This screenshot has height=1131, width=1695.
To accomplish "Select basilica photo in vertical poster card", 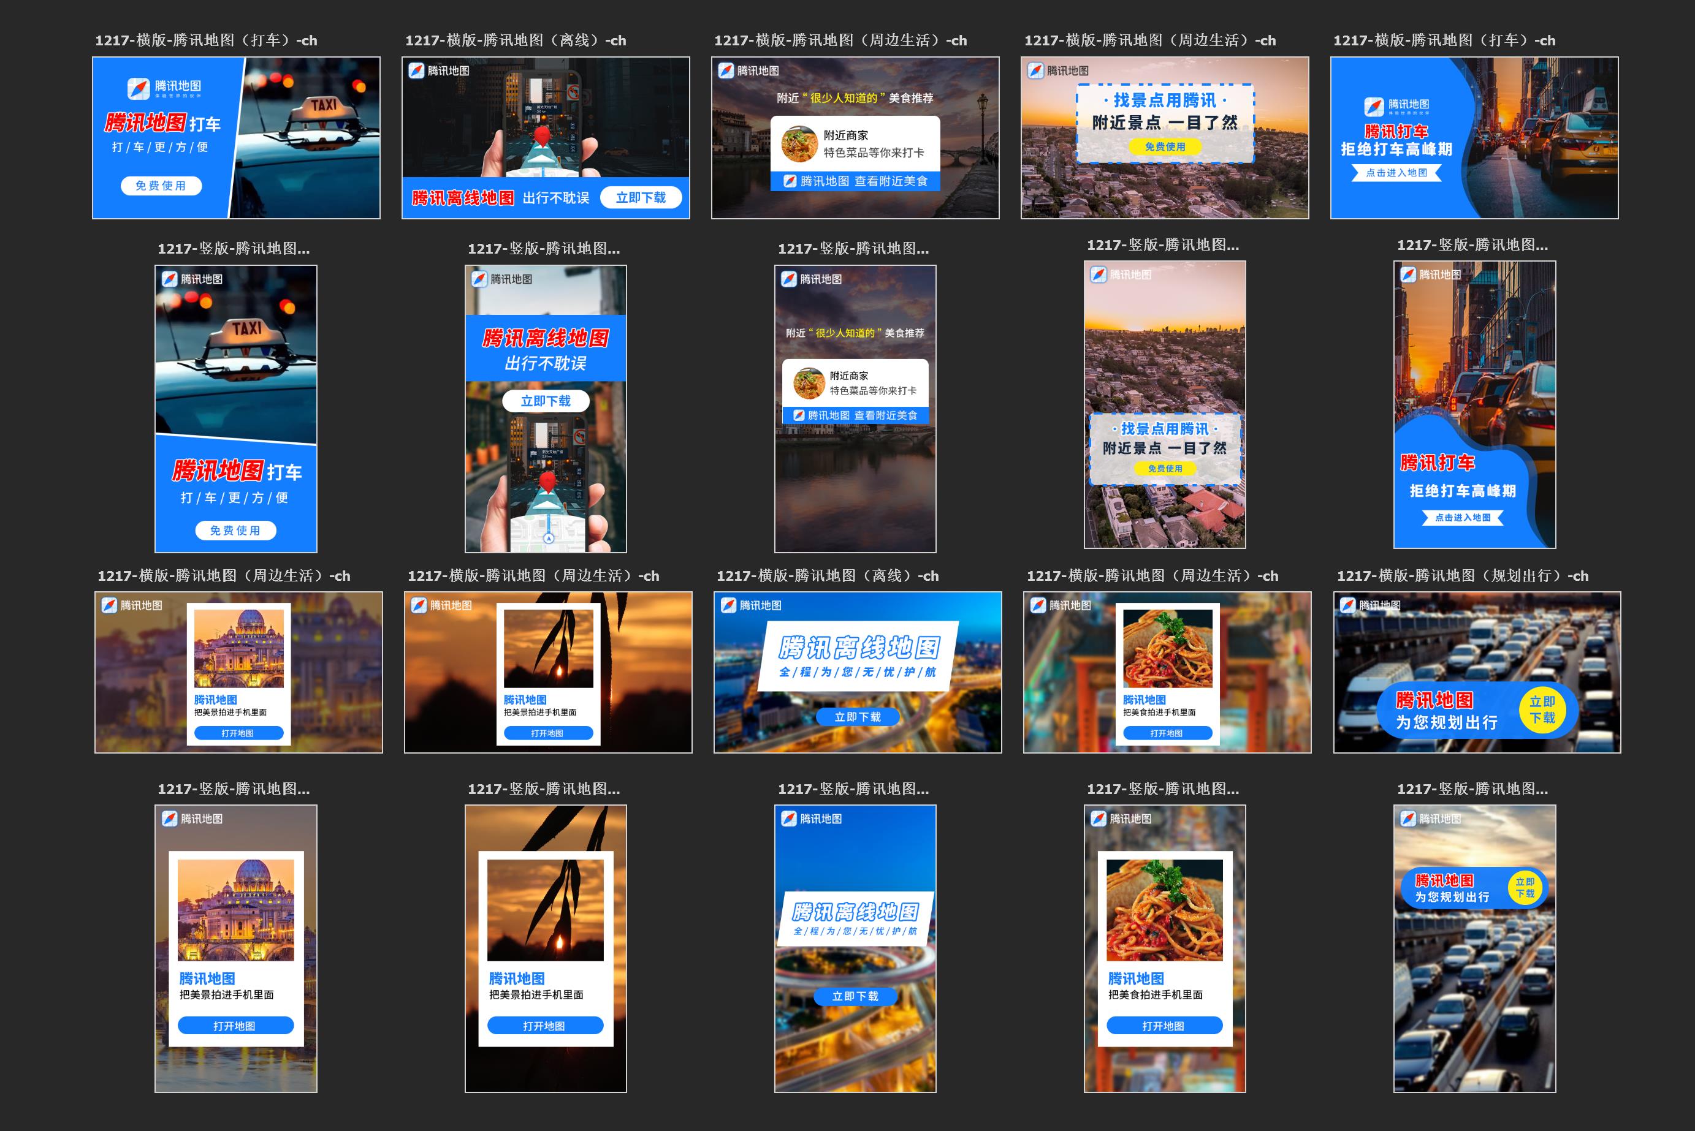I will point(235,910).
